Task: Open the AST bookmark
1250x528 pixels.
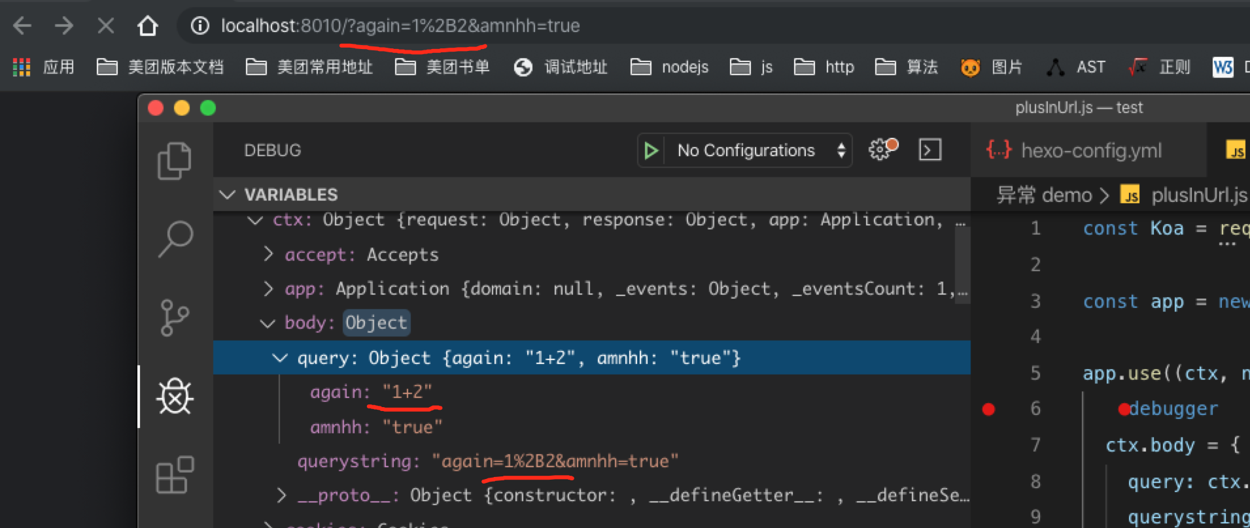Action: tap(1077, 67)
